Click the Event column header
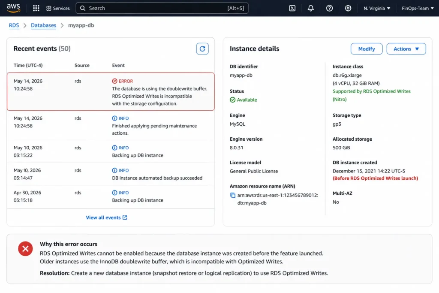 click(x=118, y=65)
